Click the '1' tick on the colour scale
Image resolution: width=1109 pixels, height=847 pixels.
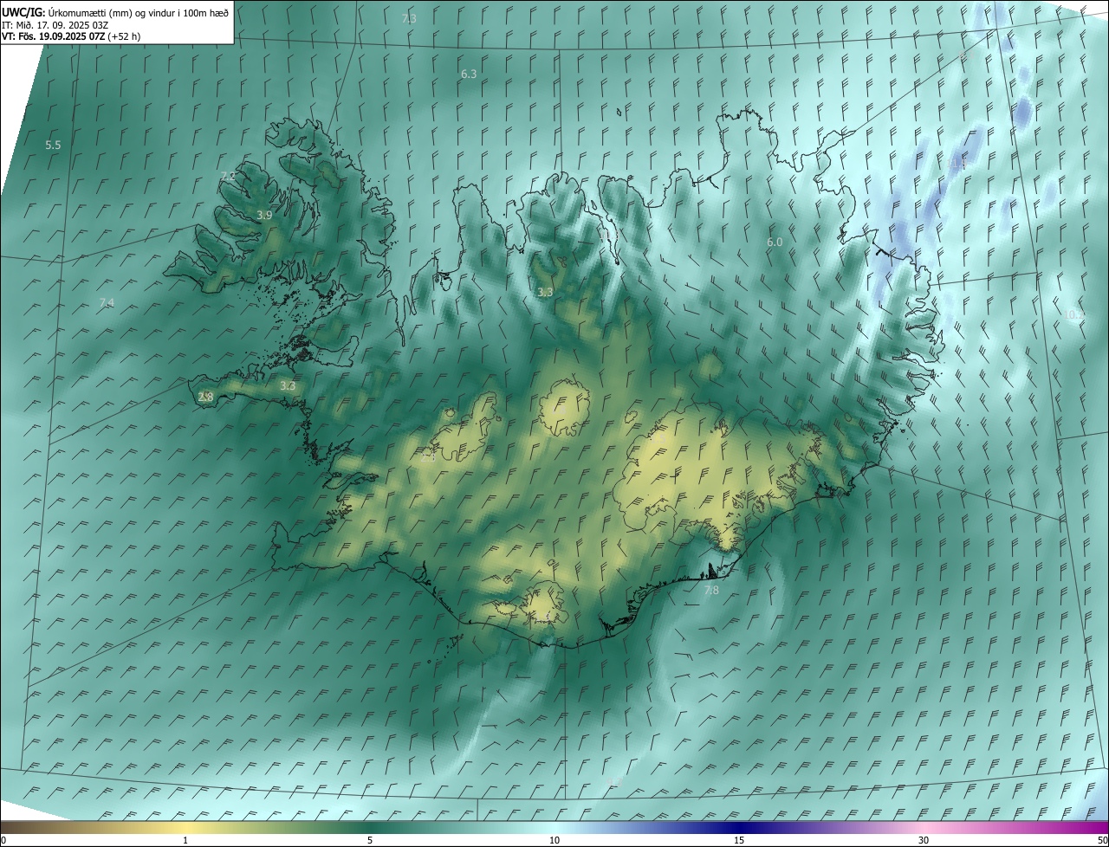[185, 841]
